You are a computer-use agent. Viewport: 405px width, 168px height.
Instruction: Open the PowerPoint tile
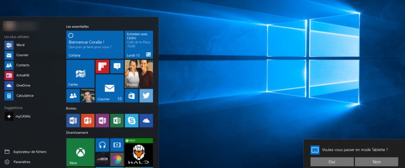(x=88, y=121)
